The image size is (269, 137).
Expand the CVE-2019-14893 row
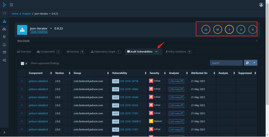tap(22, 89)
